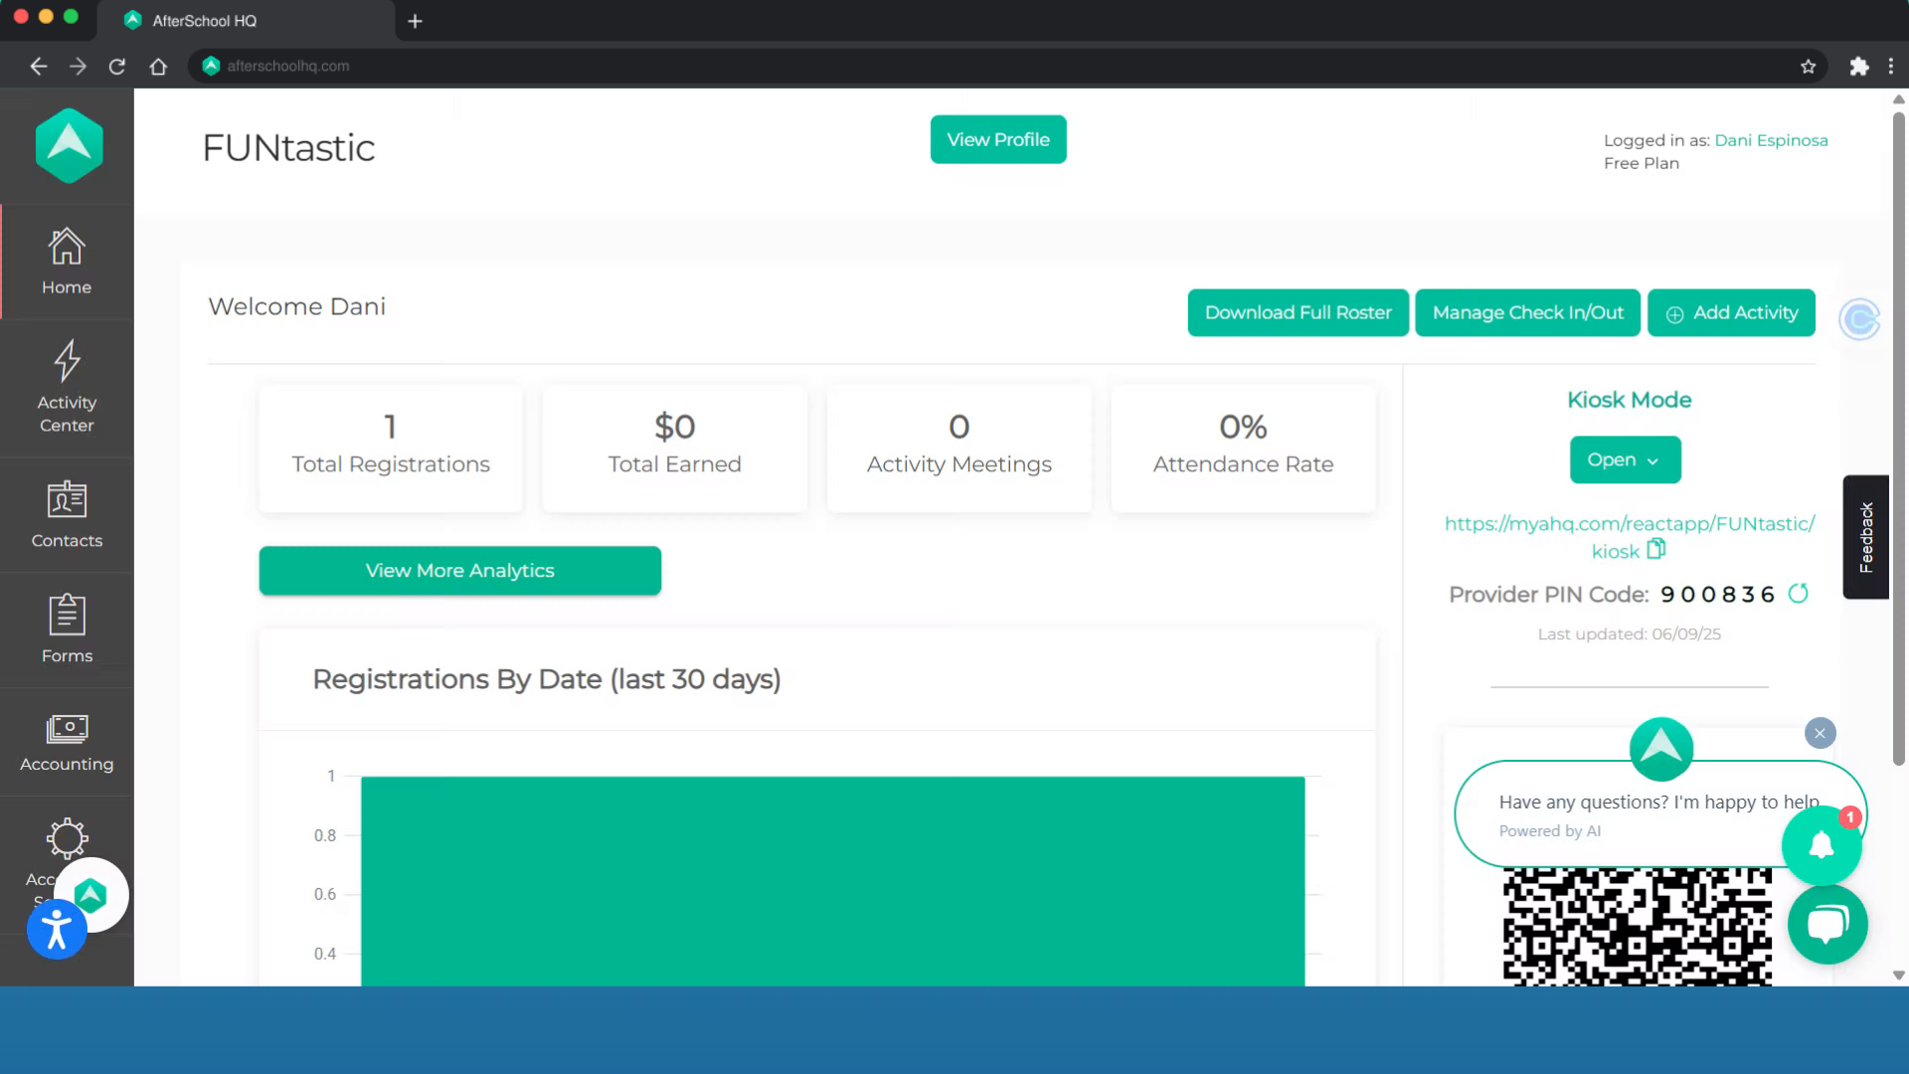
Task: Expand the Kiosk Mode Open dropdown
Action: pos(1625,459)
